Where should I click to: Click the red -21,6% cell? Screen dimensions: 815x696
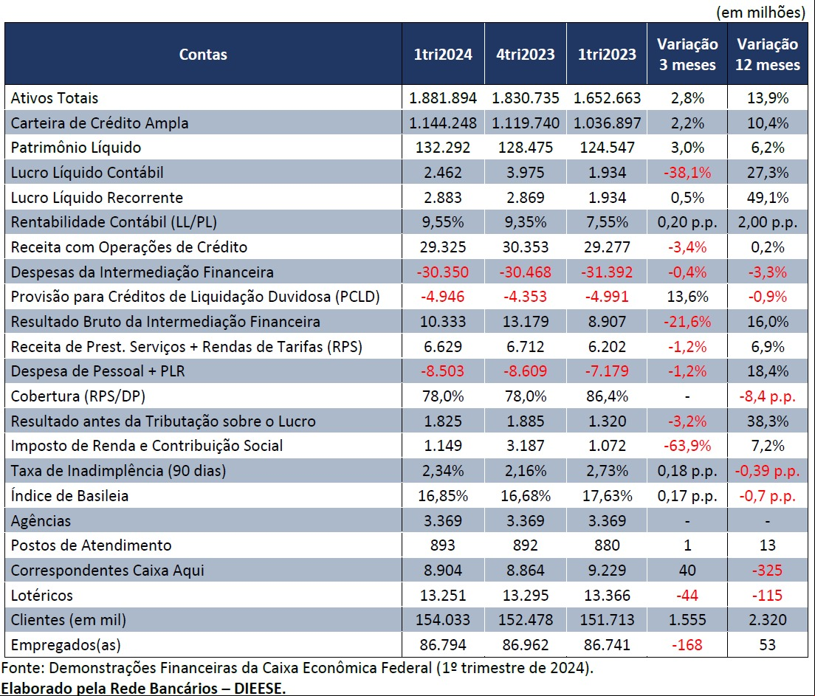[x=687, y=321]
